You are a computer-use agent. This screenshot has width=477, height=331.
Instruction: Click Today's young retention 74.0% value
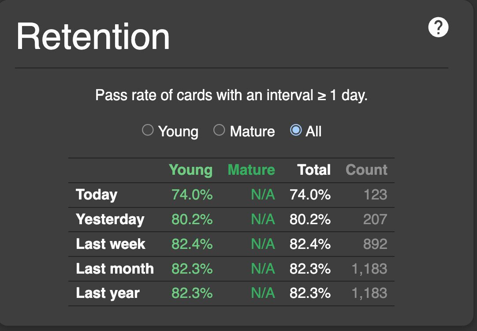click(192, 195)
